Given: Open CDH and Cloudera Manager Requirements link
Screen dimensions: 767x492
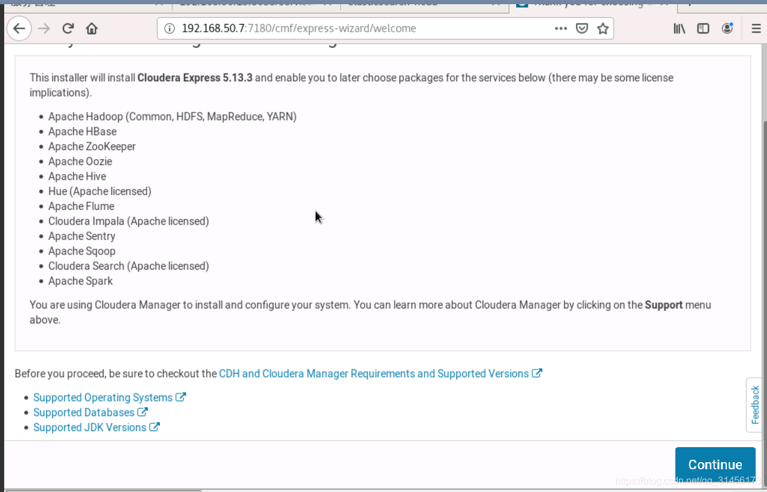Looking at the screenshot, I should (x=381, y=374).
